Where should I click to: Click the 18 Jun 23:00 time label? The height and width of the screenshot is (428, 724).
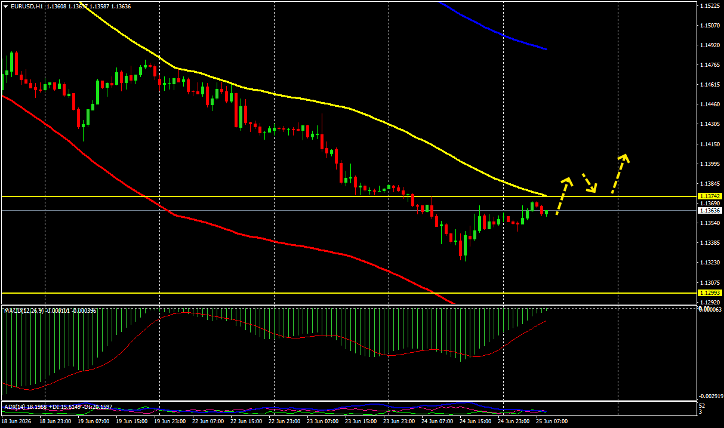click(x=54, y=421)
